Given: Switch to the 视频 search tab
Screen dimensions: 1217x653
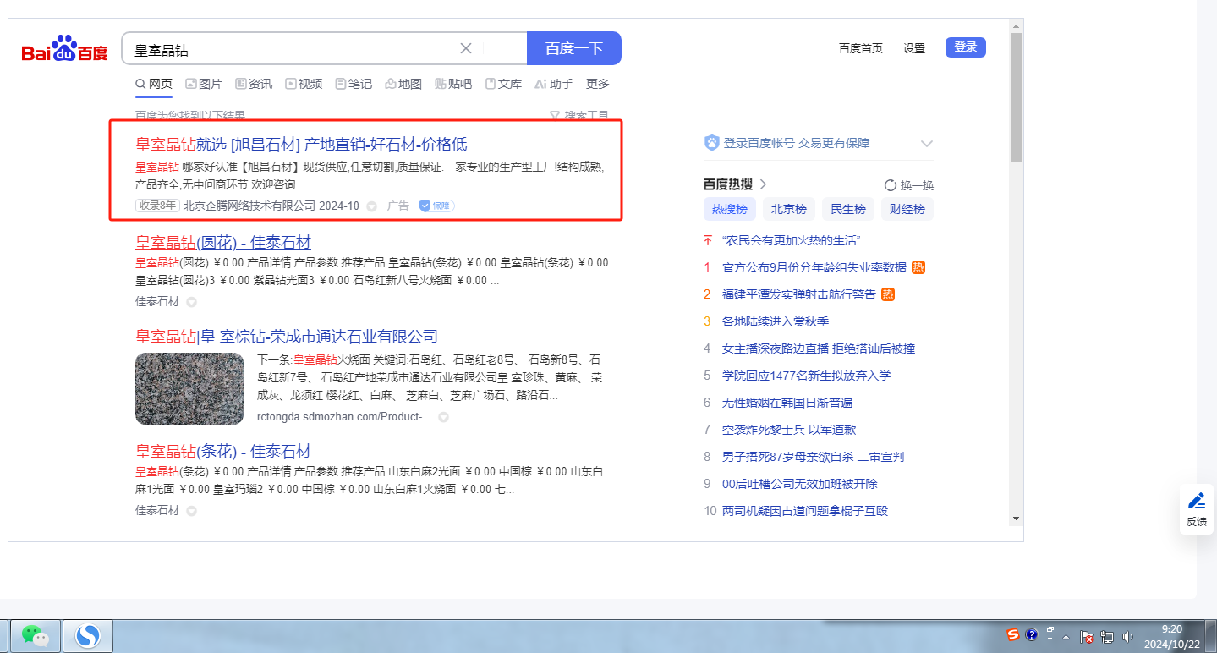Looking at the screenshot, I should (x=304, y=84).
